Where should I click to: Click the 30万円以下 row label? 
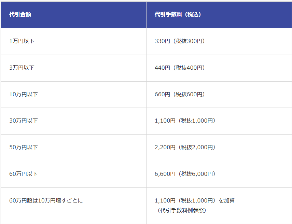click(24, 121)
